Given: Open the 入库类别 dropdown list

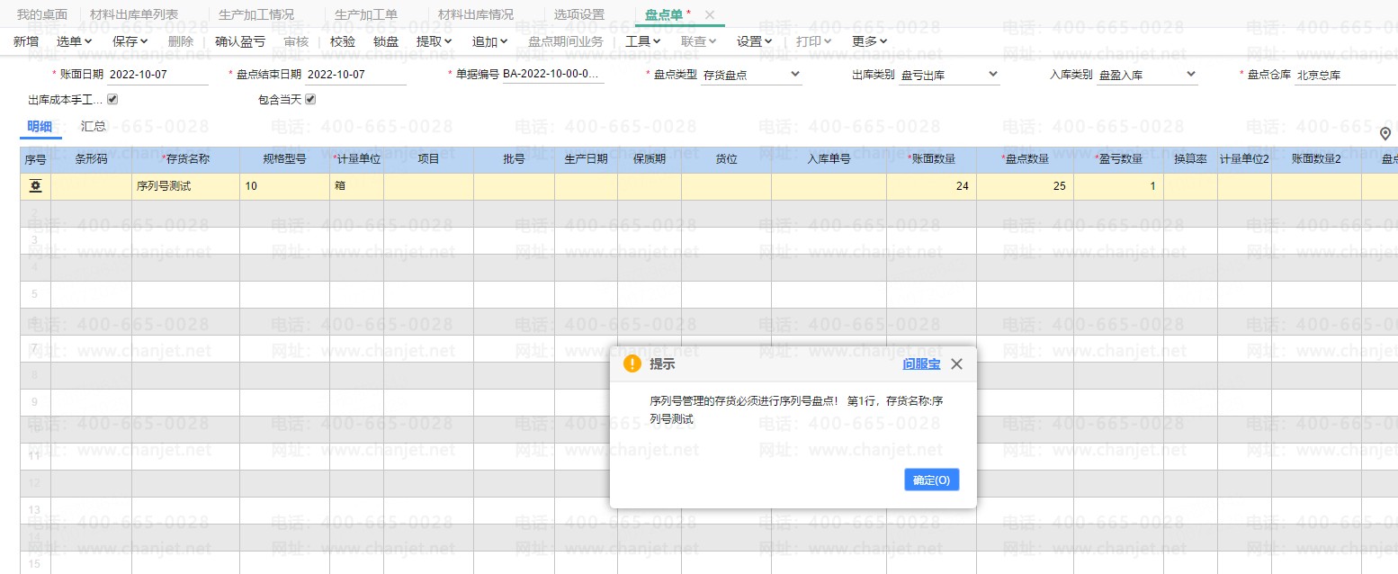Looking at the screenshot, I should 1190,74.
